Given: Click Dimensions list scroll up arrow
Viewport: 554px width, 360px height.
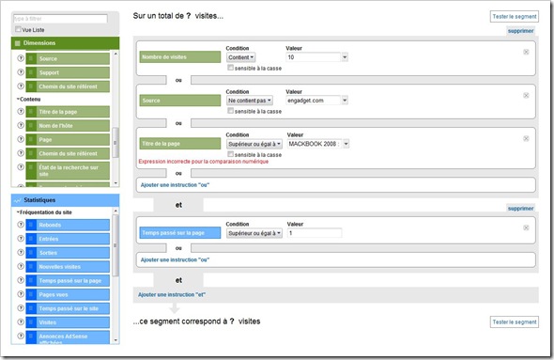Looking at the screenshot, I should click(115, 54).
